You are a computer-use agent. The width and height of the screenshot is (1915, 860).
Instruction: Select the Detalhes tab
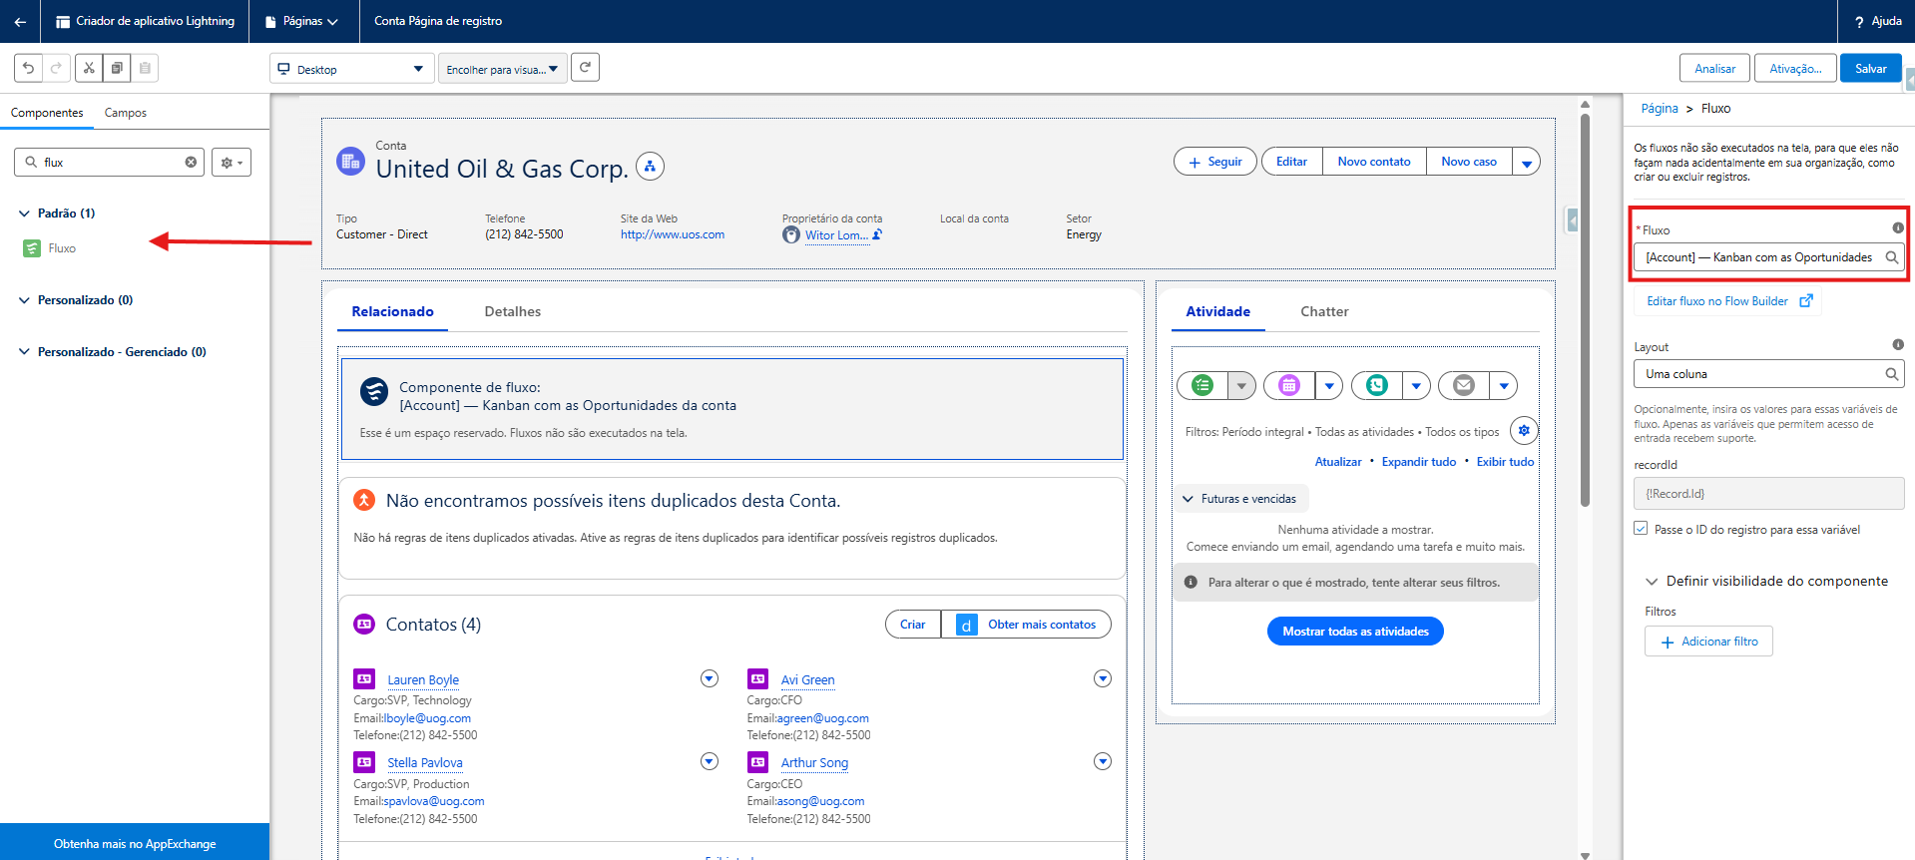513,311
